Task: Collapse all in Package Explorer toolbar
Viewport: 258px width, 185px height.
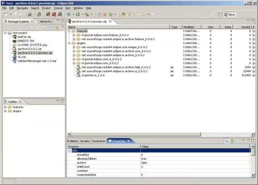Action: (x=51, y=28)
